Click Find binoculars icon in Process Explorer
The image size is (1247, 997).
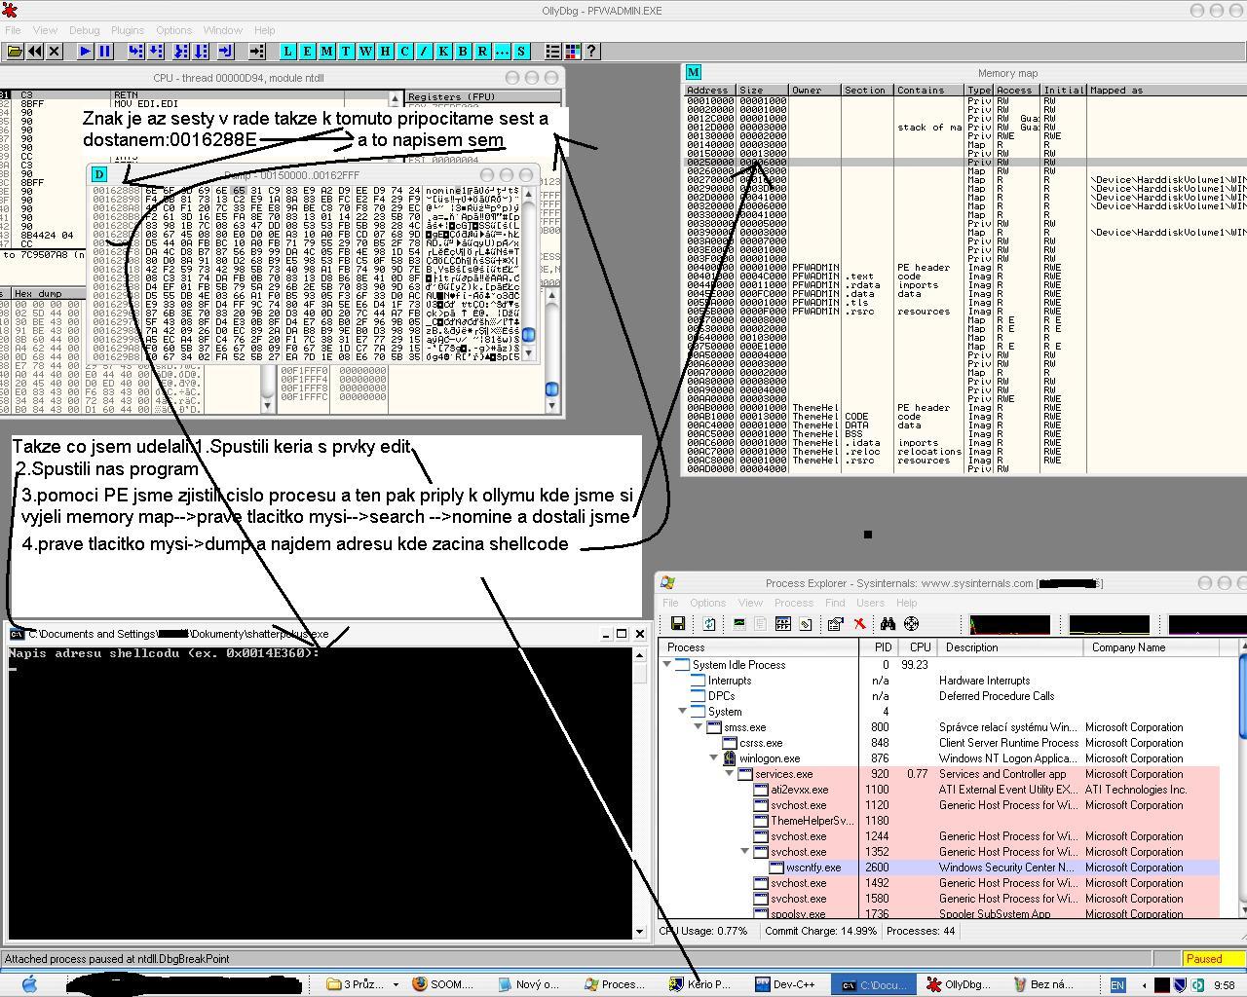[888, 623]
